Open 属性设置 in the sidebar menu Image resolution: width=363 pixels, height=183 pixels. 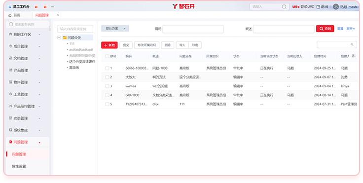pos(19,166)
